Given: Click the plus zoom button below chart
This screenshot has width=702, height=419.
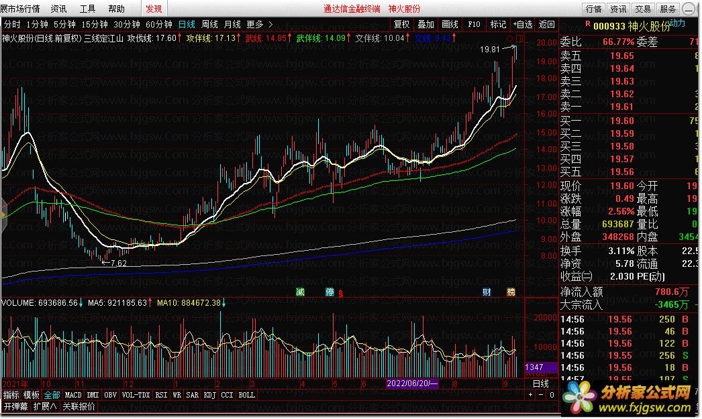Looking at the screenshot, I should click(531, 395).
